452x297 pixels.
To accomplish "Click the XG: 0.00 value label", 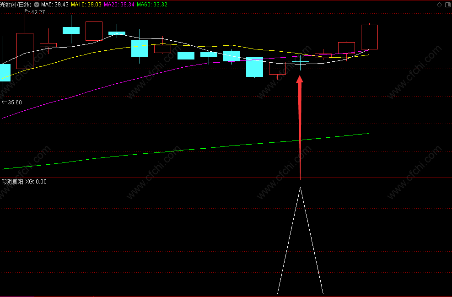I will click(x=36, y=182).
